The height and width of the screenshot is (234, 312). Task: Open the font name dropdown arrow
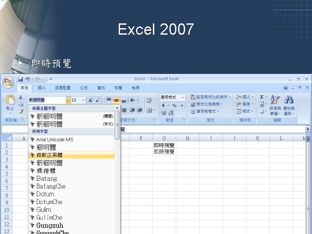[x=68, y=100]
